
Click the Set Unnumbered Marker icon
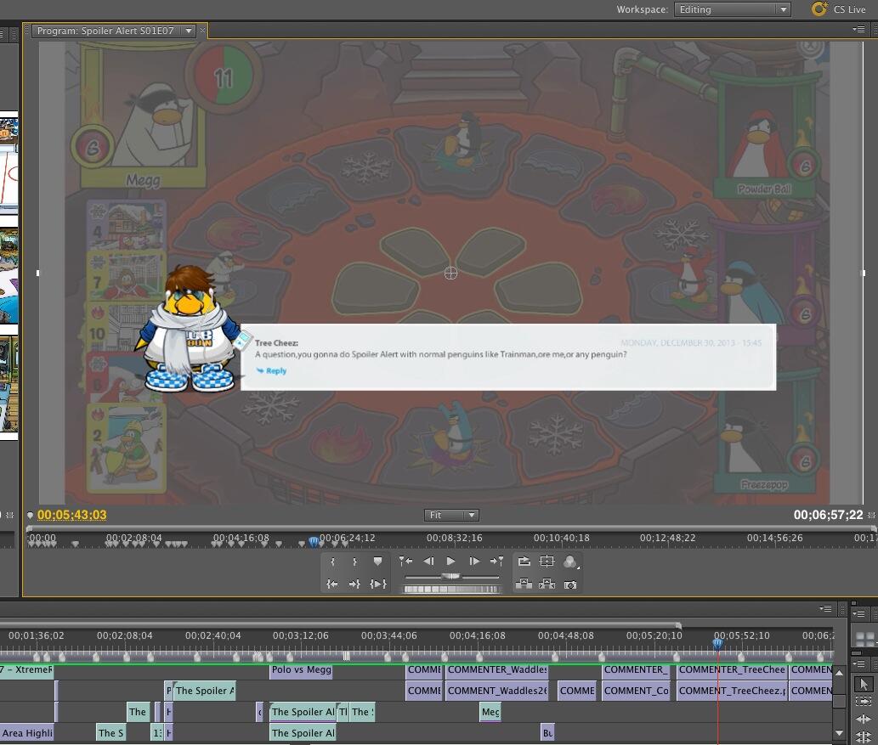click(x=377, y=562)
